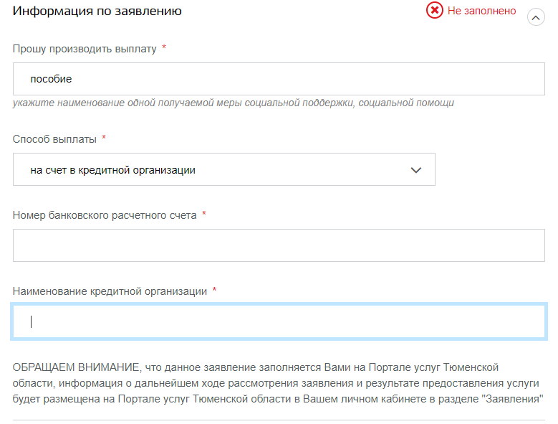Click the word 'пособие' in the payment field
Screen dimensions: 558x424
pos(51,79)
